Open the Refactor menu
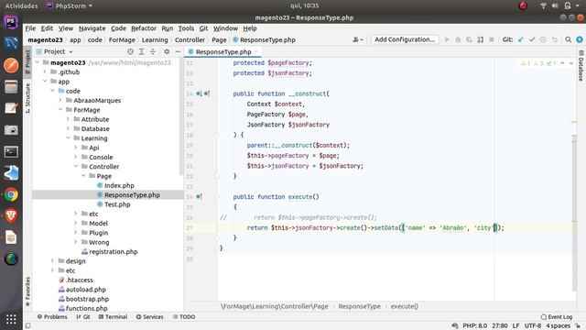This screenshot has height=330, width=586. (144, 28)
